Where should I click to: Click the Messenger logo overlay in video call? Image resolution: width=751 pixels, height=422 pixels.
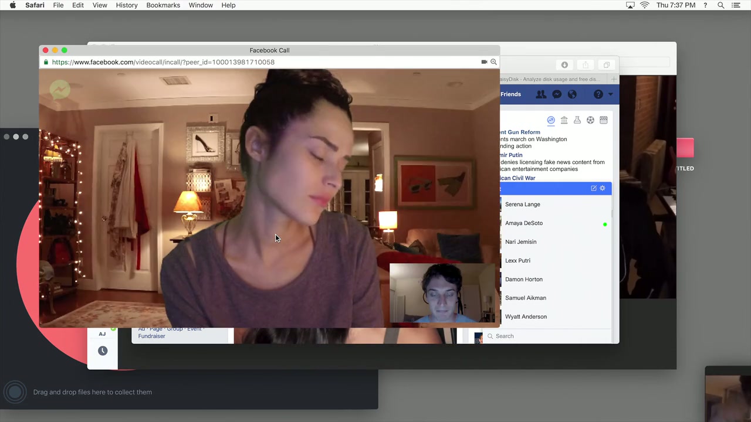click(x=60, y=90)
